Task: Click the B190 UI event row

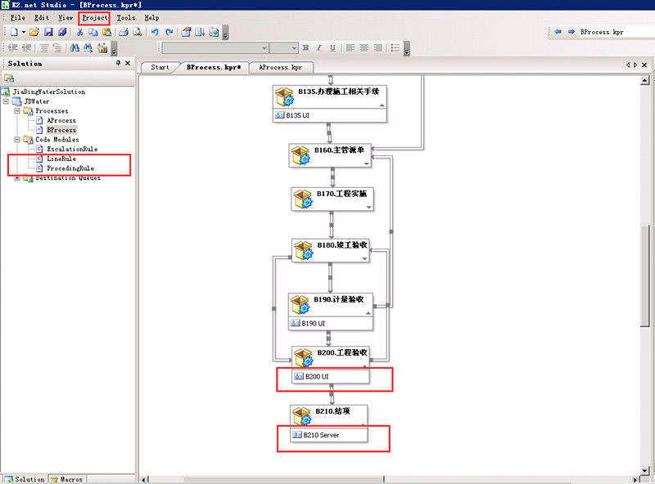Action: pyautogui.click(x=330, y=323)
